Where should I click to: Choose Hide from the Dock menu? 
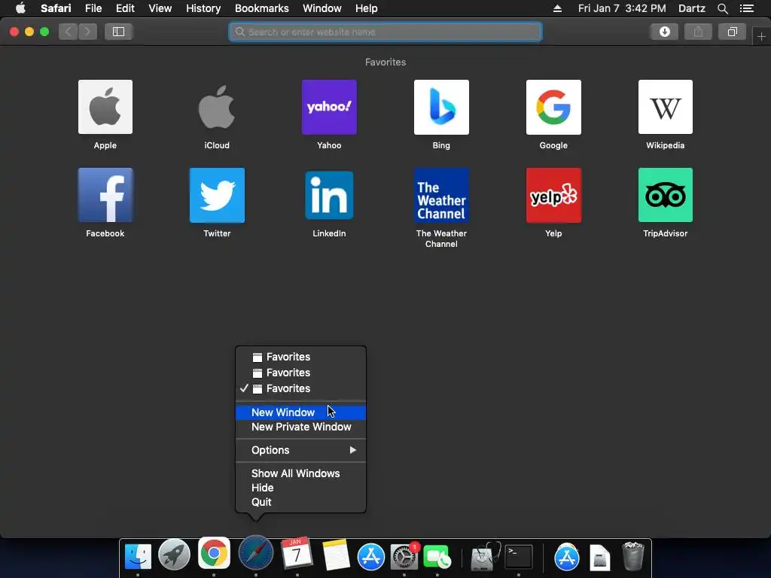click(301, 488)
